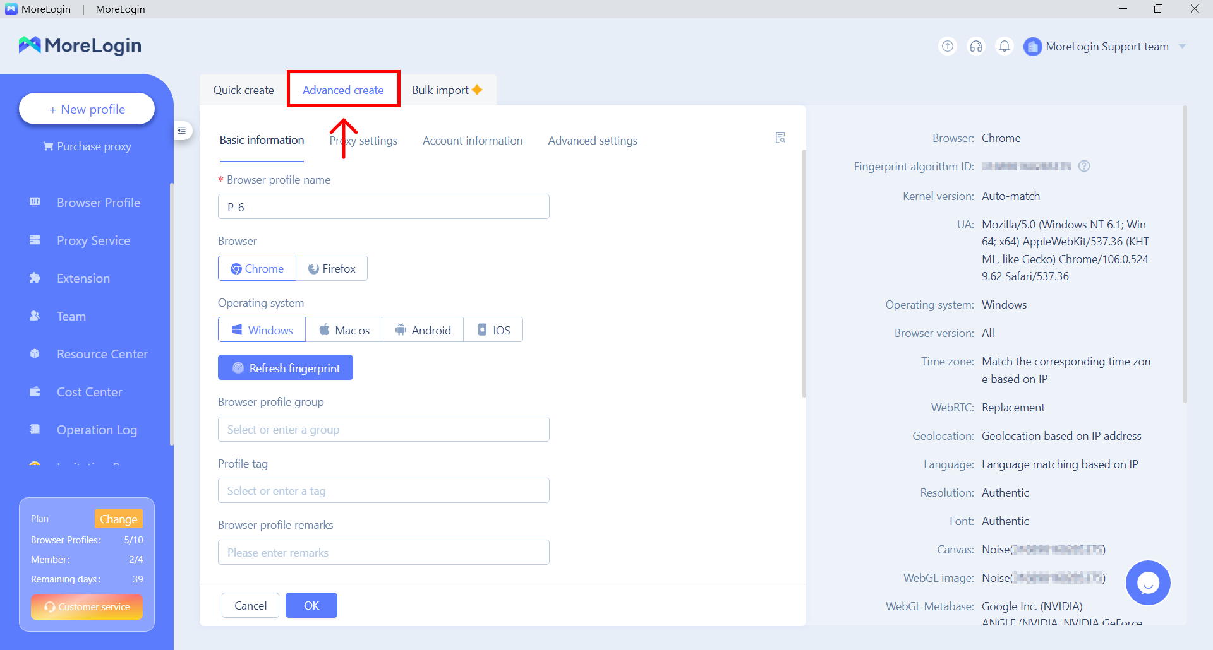The height and width of the screenshot is (650, 1213).
Task: Choose Windows operating system
Action: pos(262,330)
